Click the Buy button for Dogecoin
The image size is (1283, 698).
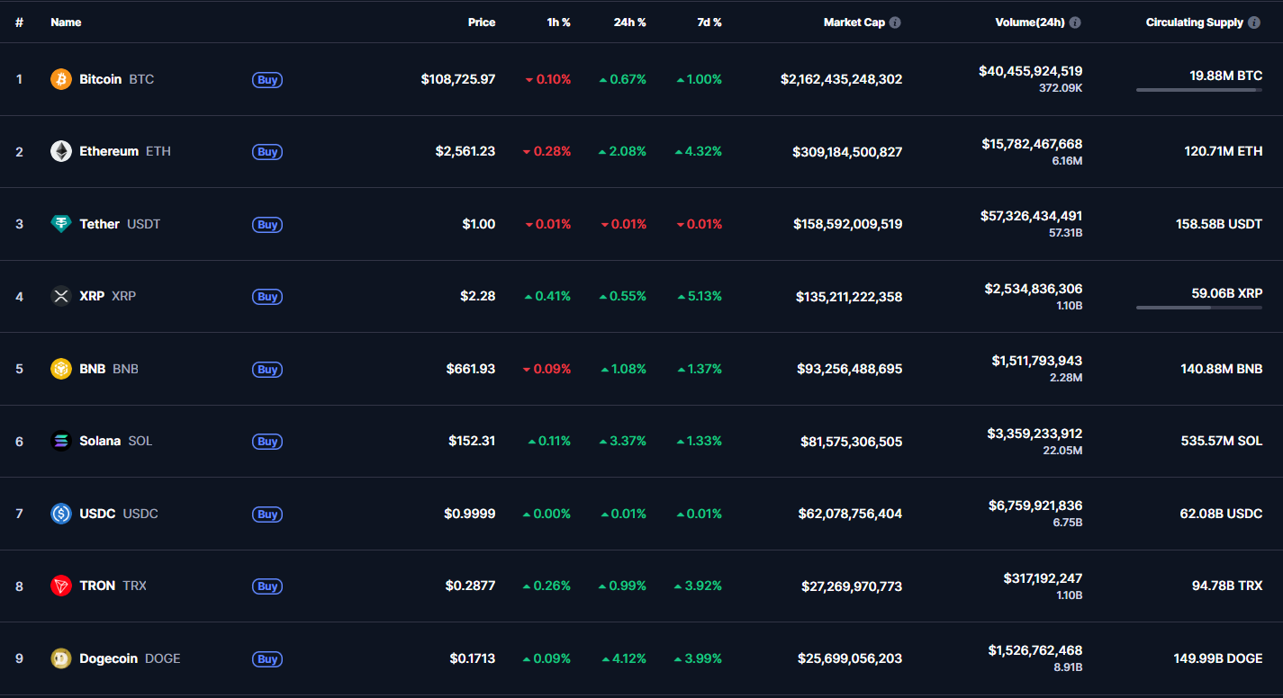pyautogui.click(x=267, y=658)
